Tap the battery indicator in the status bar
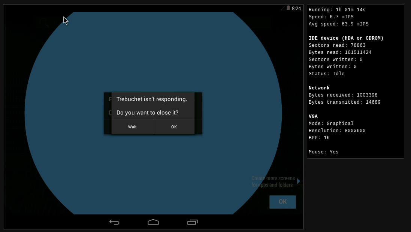This screenshot has width=411, height=232. point(288,7)
